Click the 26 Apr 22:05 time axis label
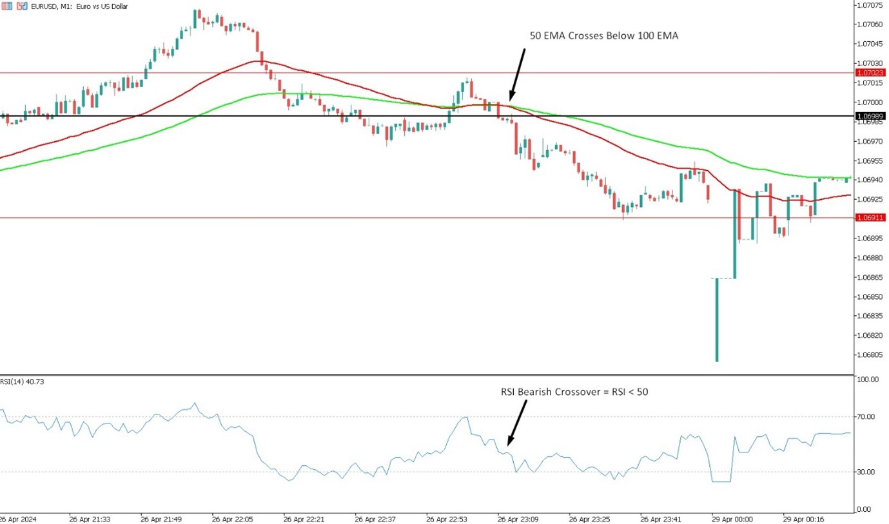The image size is (889, 524). click(233, 518)
